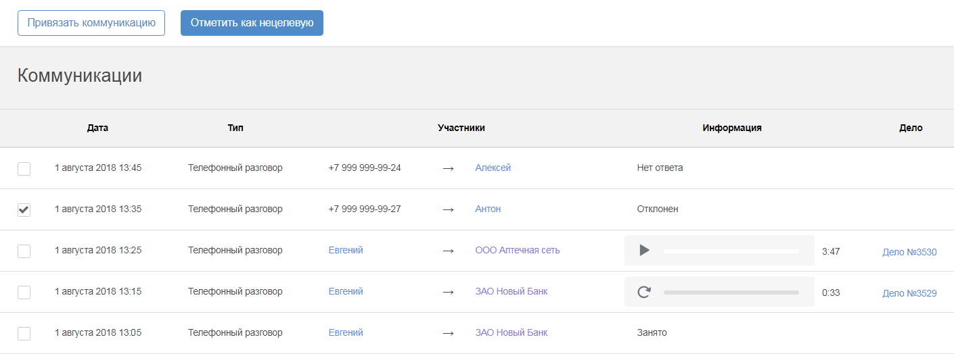Click the Дата column header
The image size is (954, 354).
tap(97, 128)
